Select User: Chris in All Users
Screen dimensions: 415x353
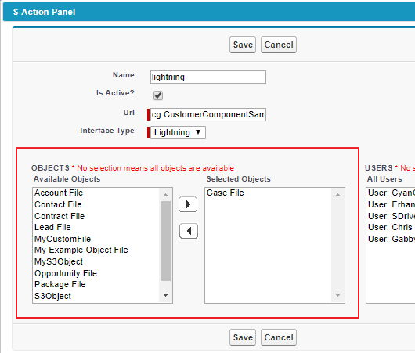point(391,227)
